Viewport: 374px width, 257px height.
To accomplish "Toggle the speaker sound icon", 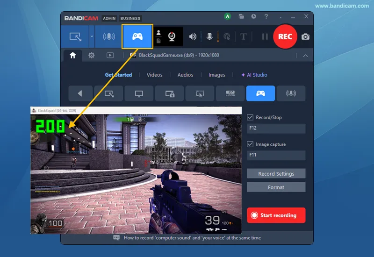I will pyautogui.click(x=193, y=36).
